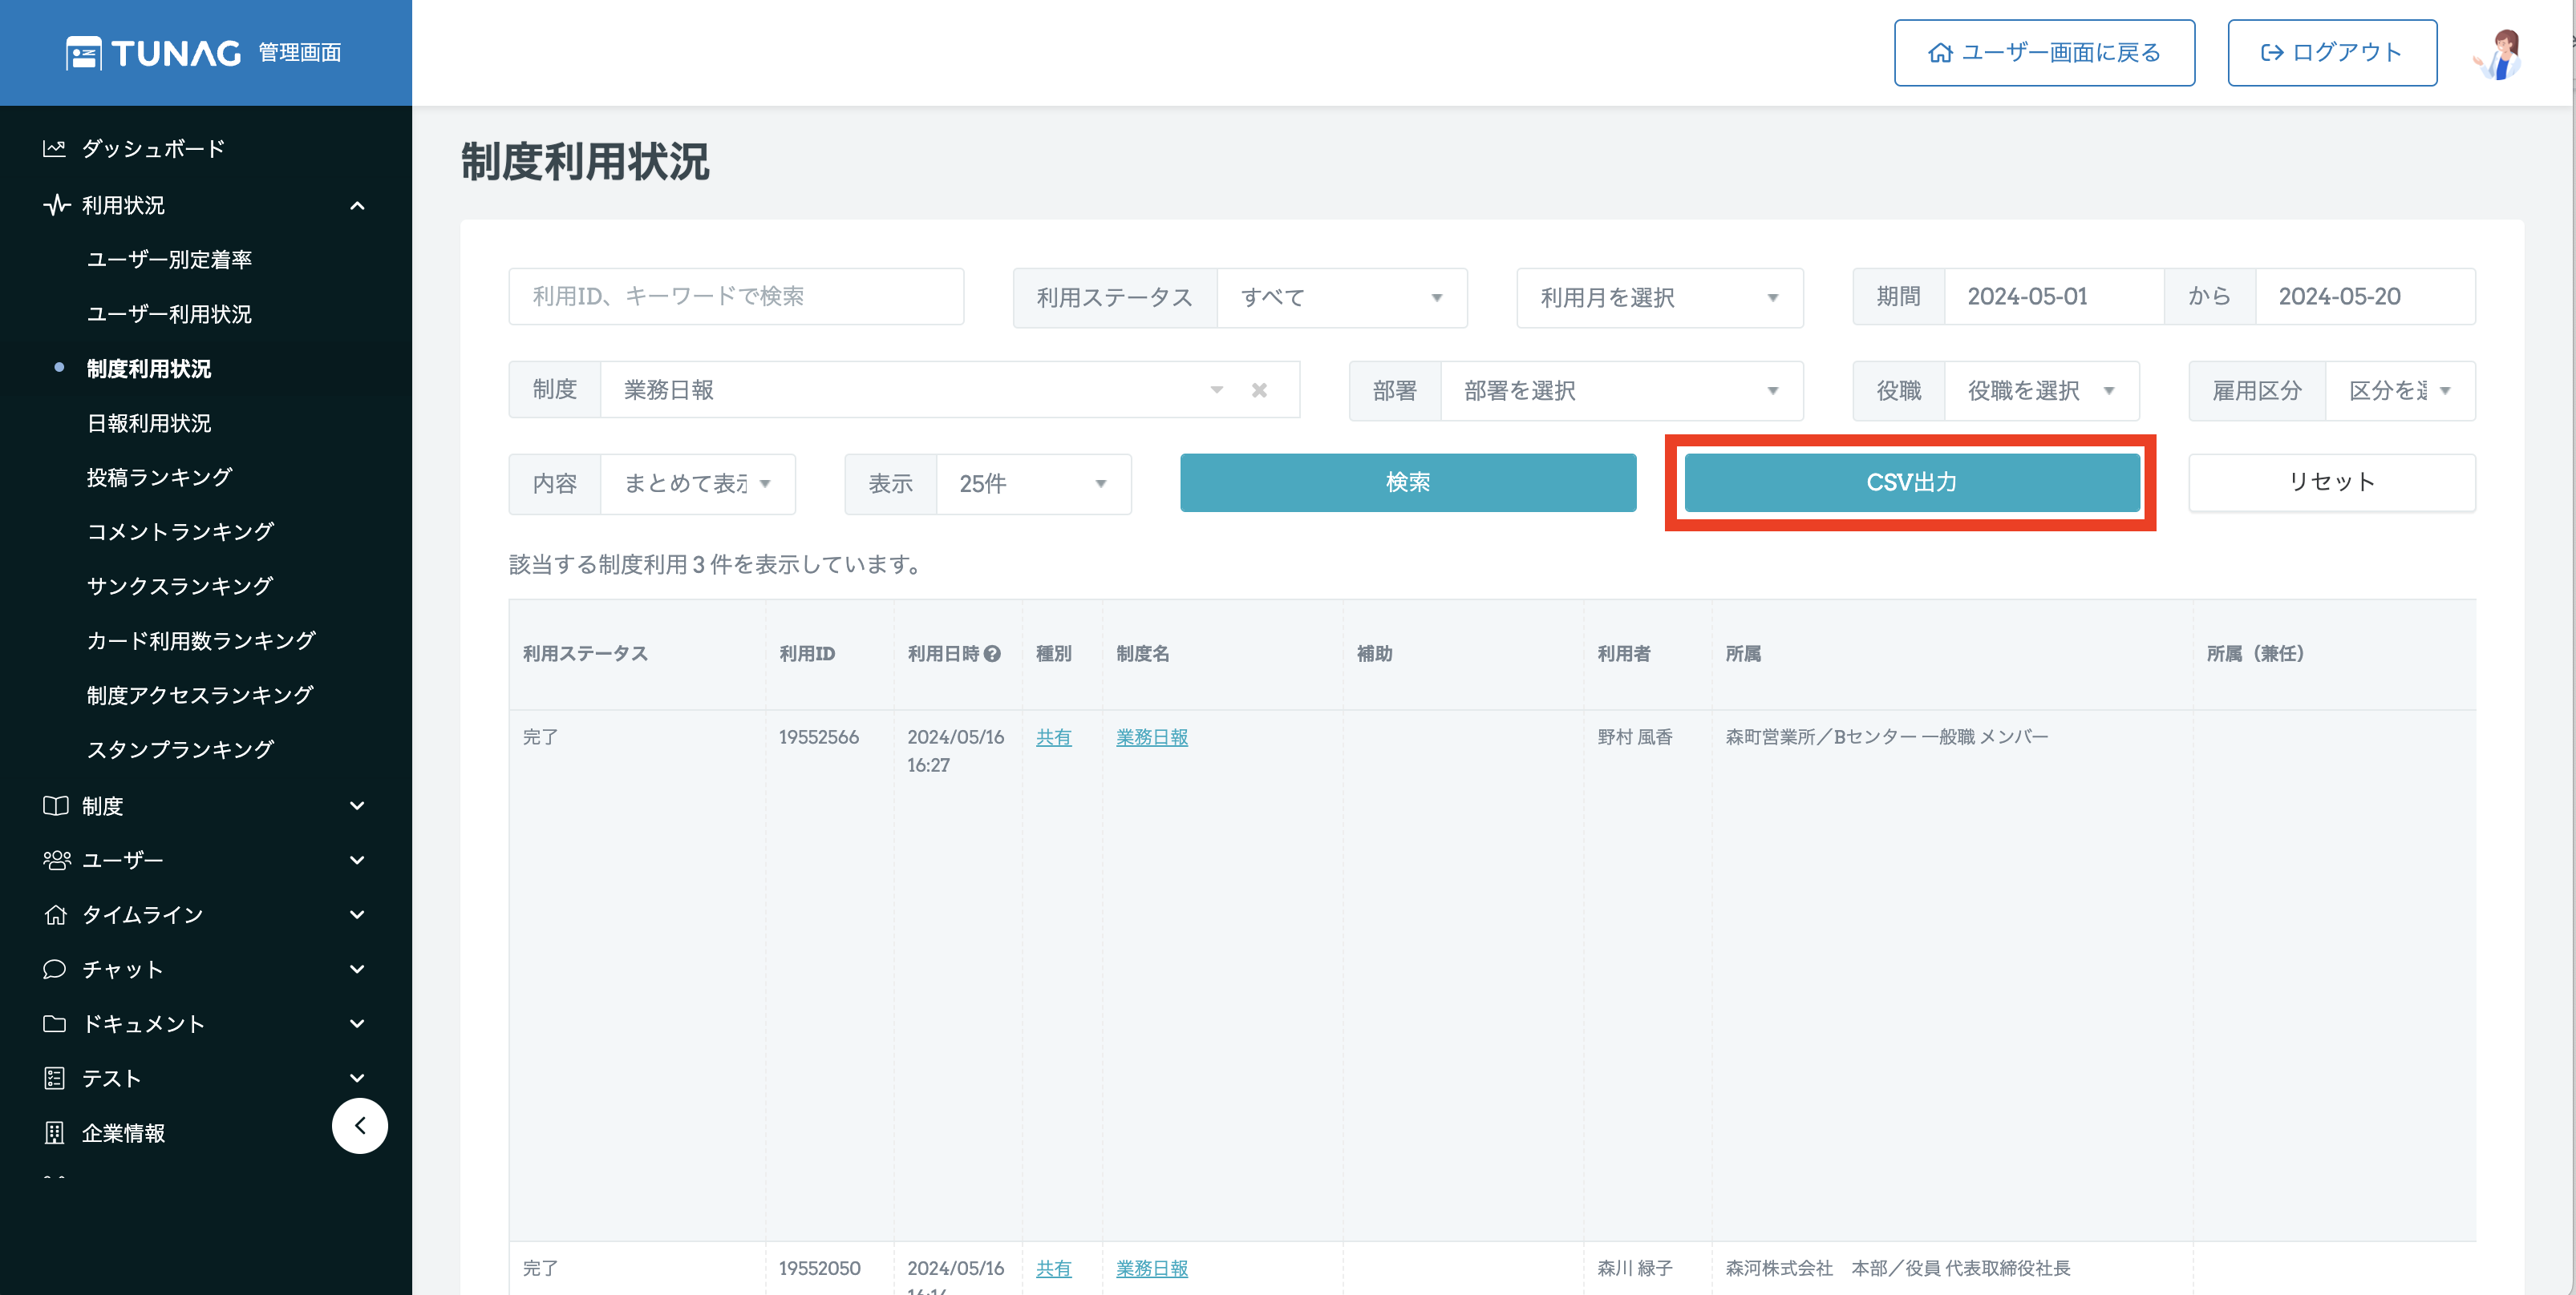Click ユーザー画面に戻る button

[2044, 53]
